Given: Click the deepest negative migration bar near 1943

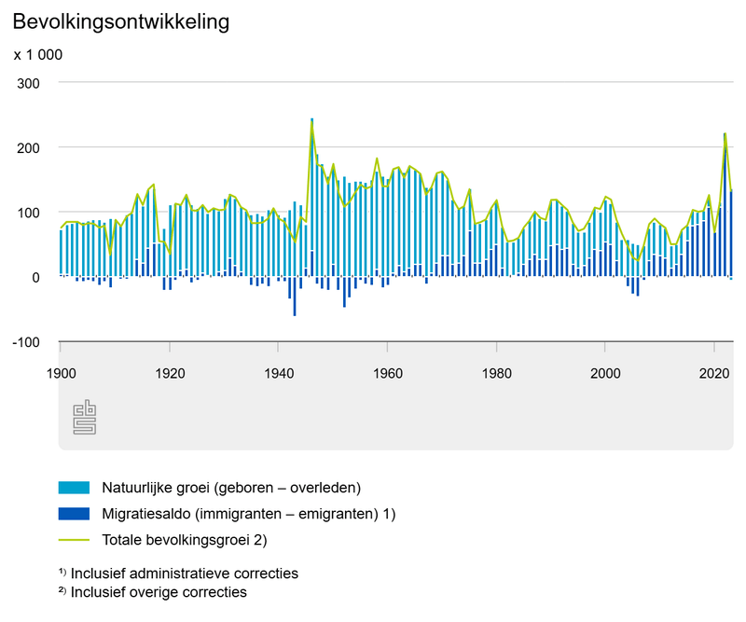Looking at the screenshot, I should click(295, 296).
